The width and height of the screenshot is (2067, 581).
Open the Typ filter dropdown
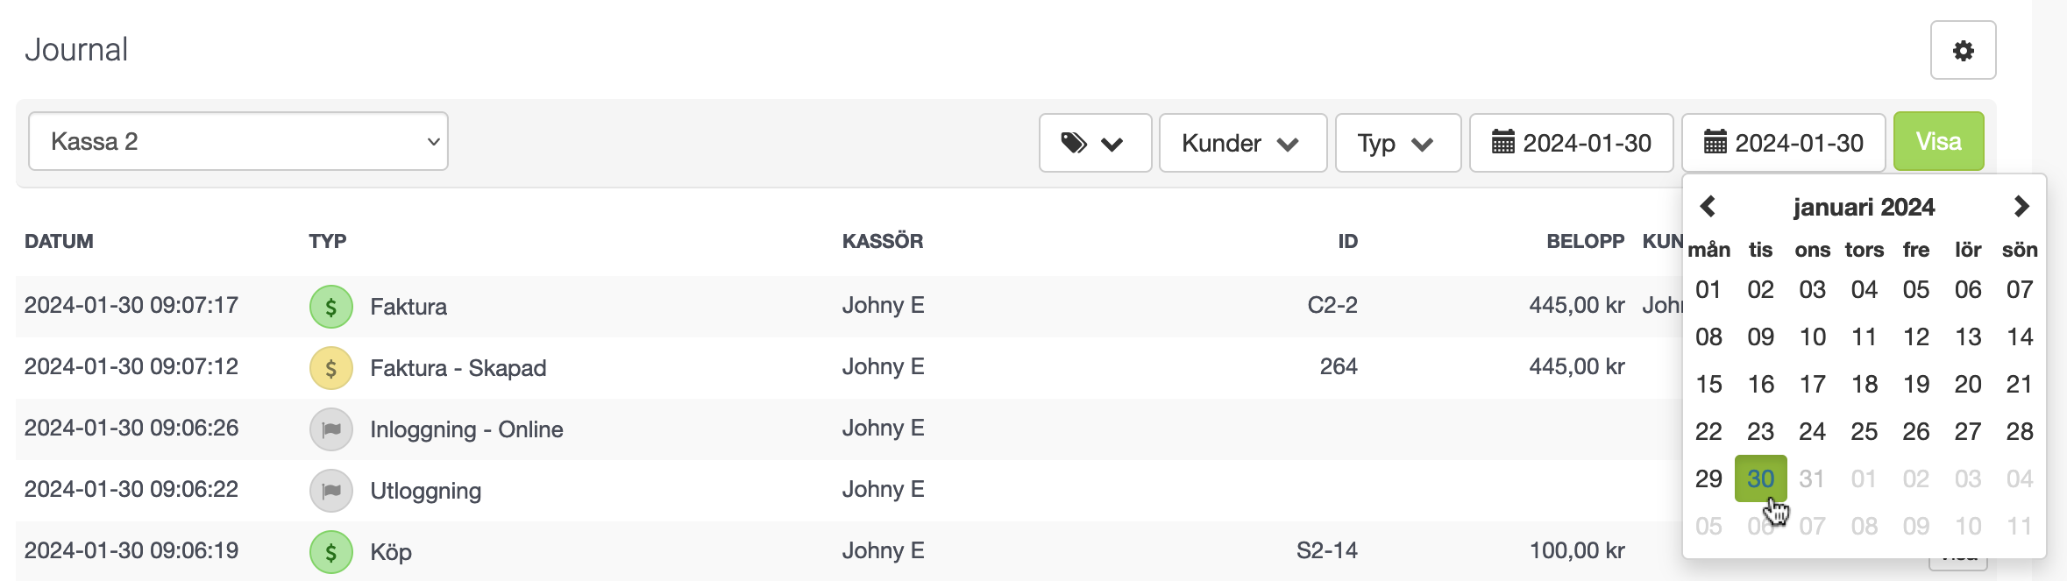[1398, 143]
